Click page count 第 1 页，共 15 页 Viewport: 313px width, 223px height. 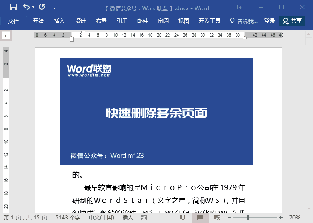(25, 218)
